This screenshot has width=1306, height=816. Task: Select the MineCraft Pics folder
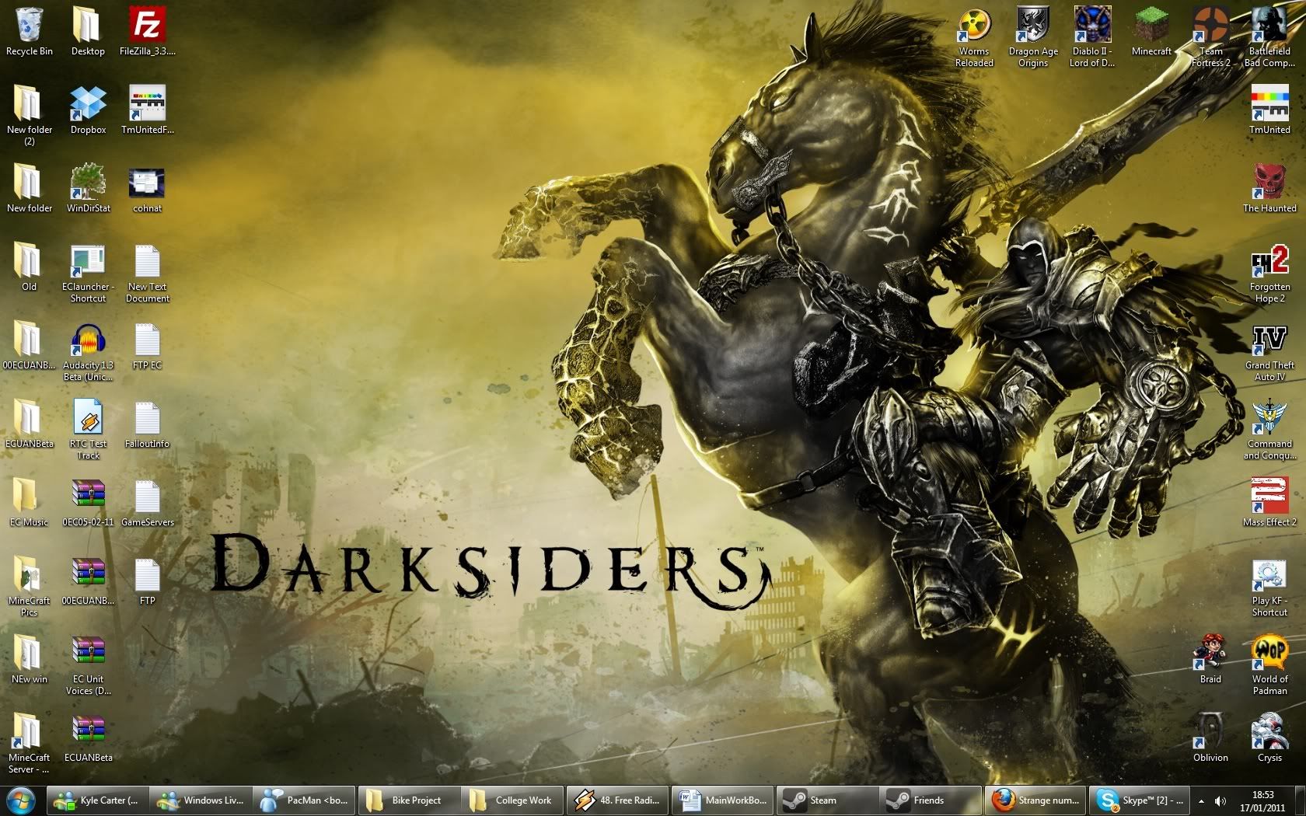[x=29, y=587]
